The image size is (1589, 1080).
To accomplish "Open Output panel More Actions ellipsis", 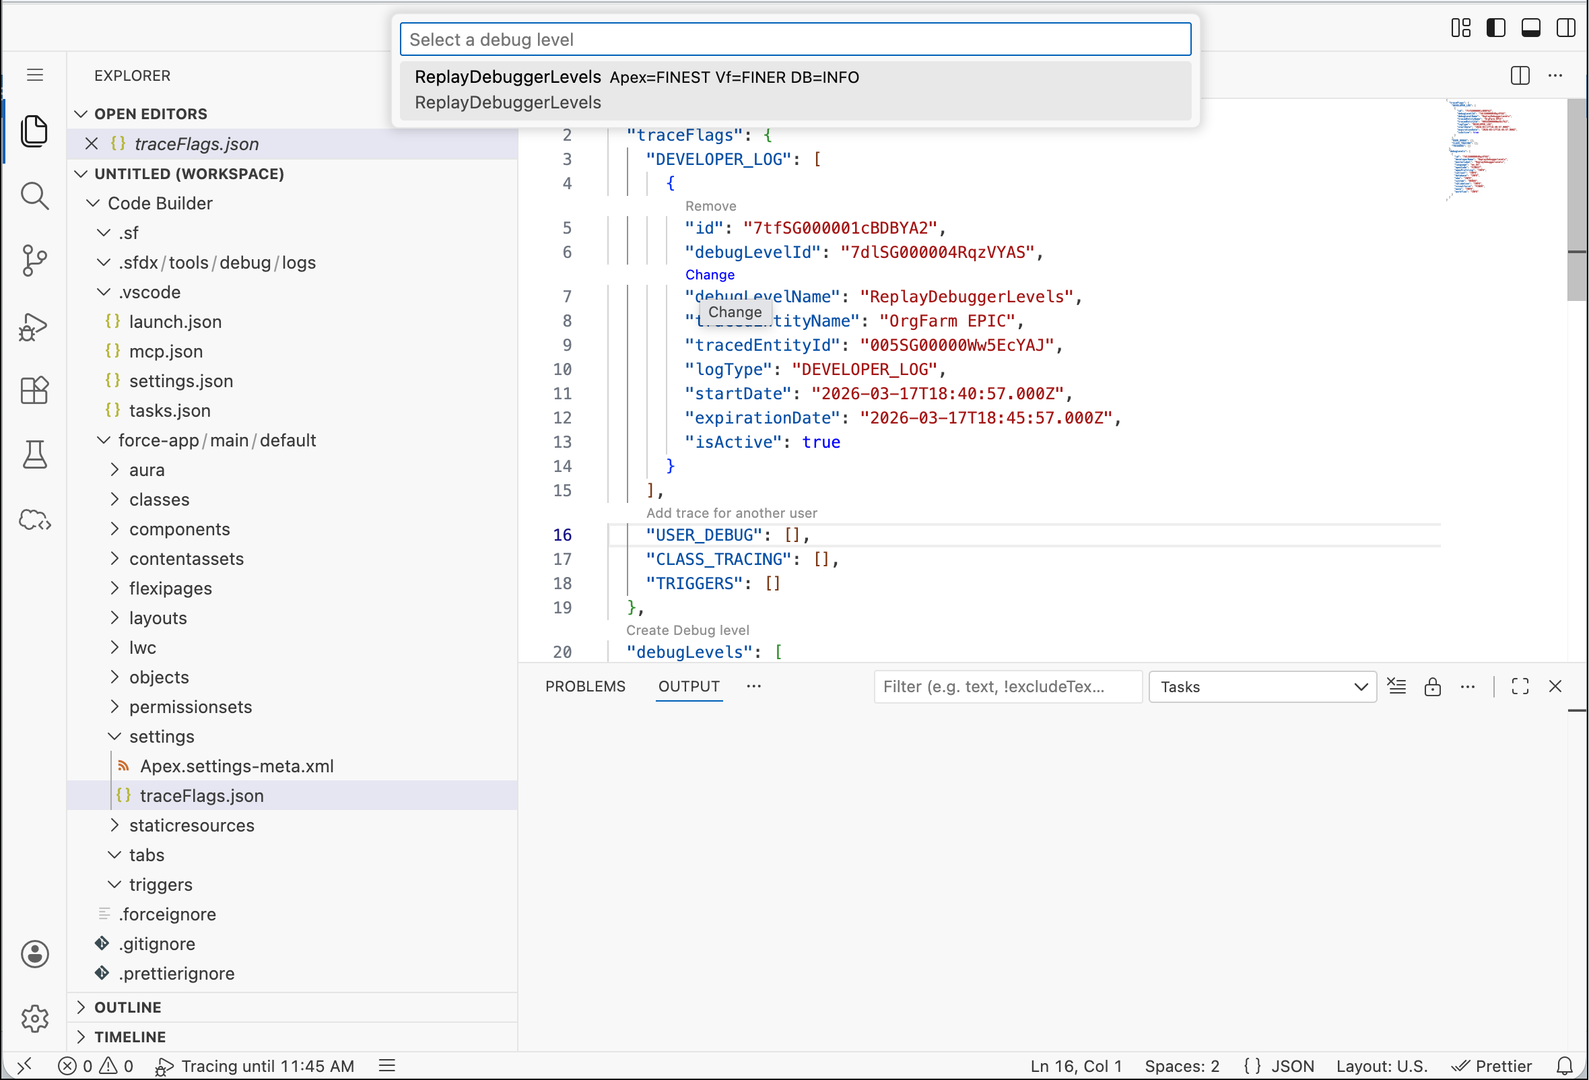I will pos(1468,686).
